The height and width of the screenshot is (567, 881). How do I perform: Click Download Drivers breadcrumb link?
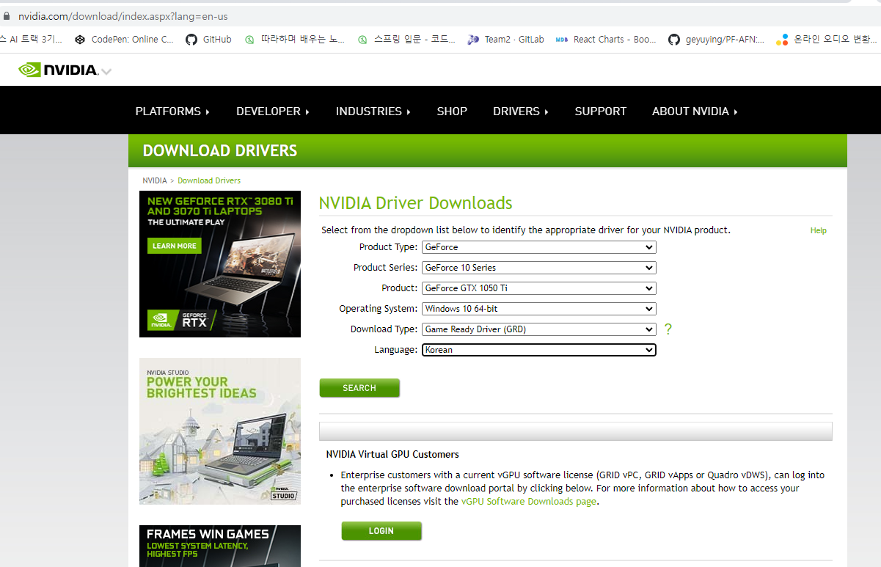click(209, 180)
